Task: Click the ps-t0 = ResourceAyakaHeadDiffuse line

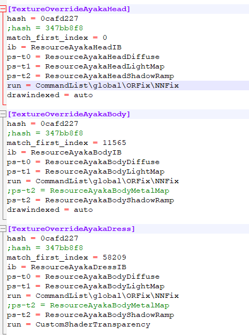Action: [x=83, y=57]
